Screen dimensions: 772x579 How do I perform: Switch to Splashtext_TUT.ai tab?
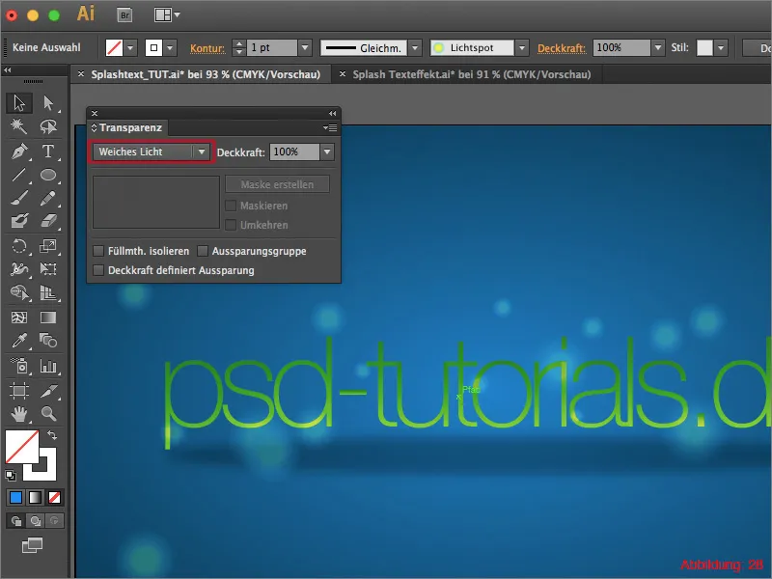point(206,74)
